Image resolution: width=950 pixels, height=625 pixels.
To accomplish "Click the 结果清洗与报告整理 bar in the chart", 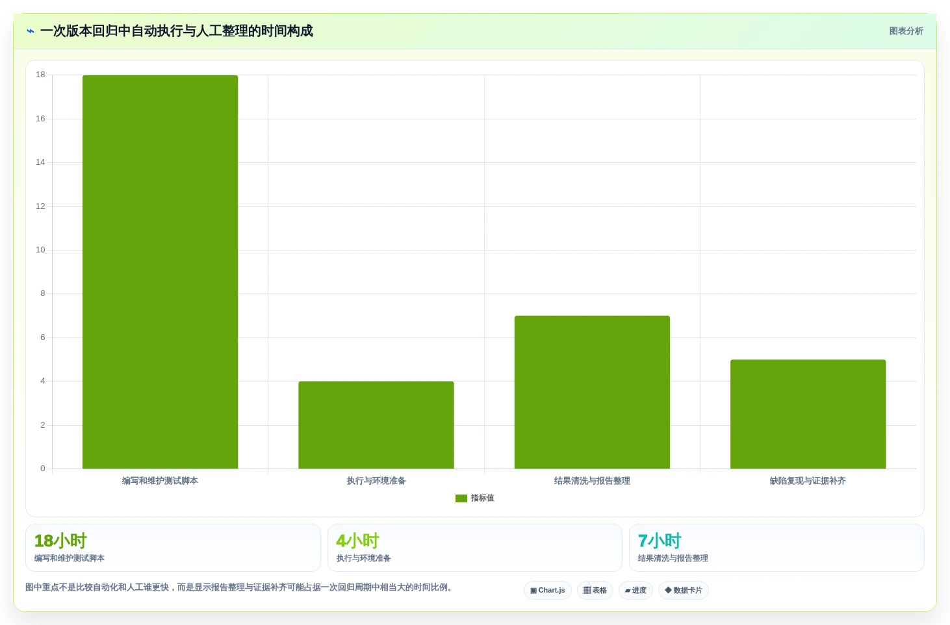I will tap(592, 392).
